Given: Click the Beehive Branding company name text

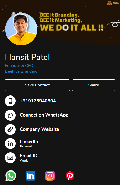Looking at the screenshot, I should click(21, 71).
